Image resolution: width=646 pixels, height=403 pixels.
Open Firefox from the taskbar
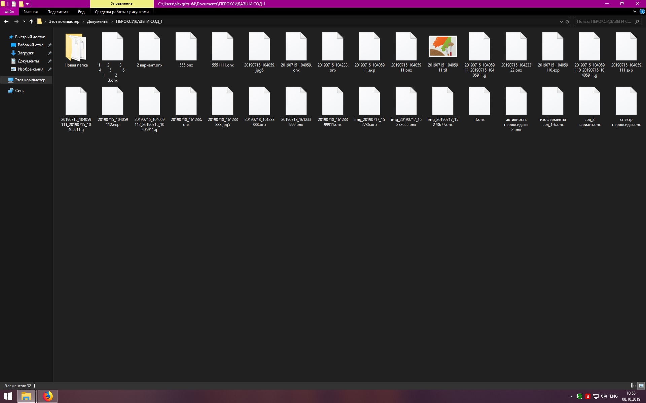pos(48,396)
